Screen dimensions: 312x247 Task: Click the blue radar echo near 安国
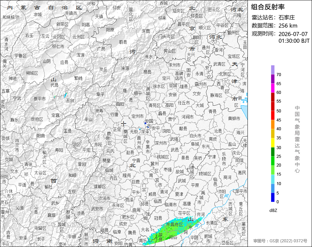pyautogui.click(x=145, y=123)
